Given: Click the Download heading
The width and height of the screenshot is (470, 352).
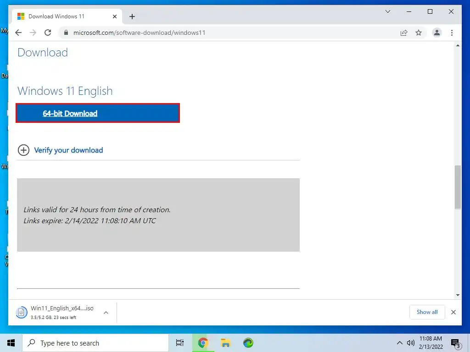Looking at the screenshot, I should pyautogui.click(x=43, y=52).
